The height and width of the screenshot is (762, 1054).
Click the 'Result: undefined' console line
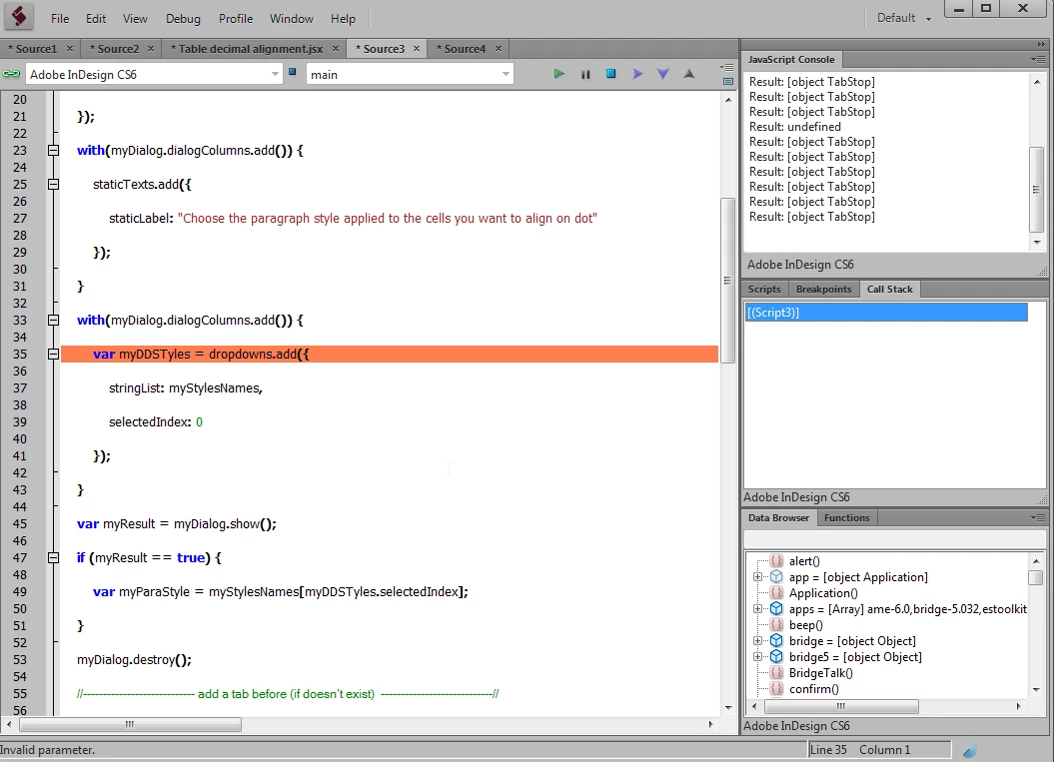point(795,126)
